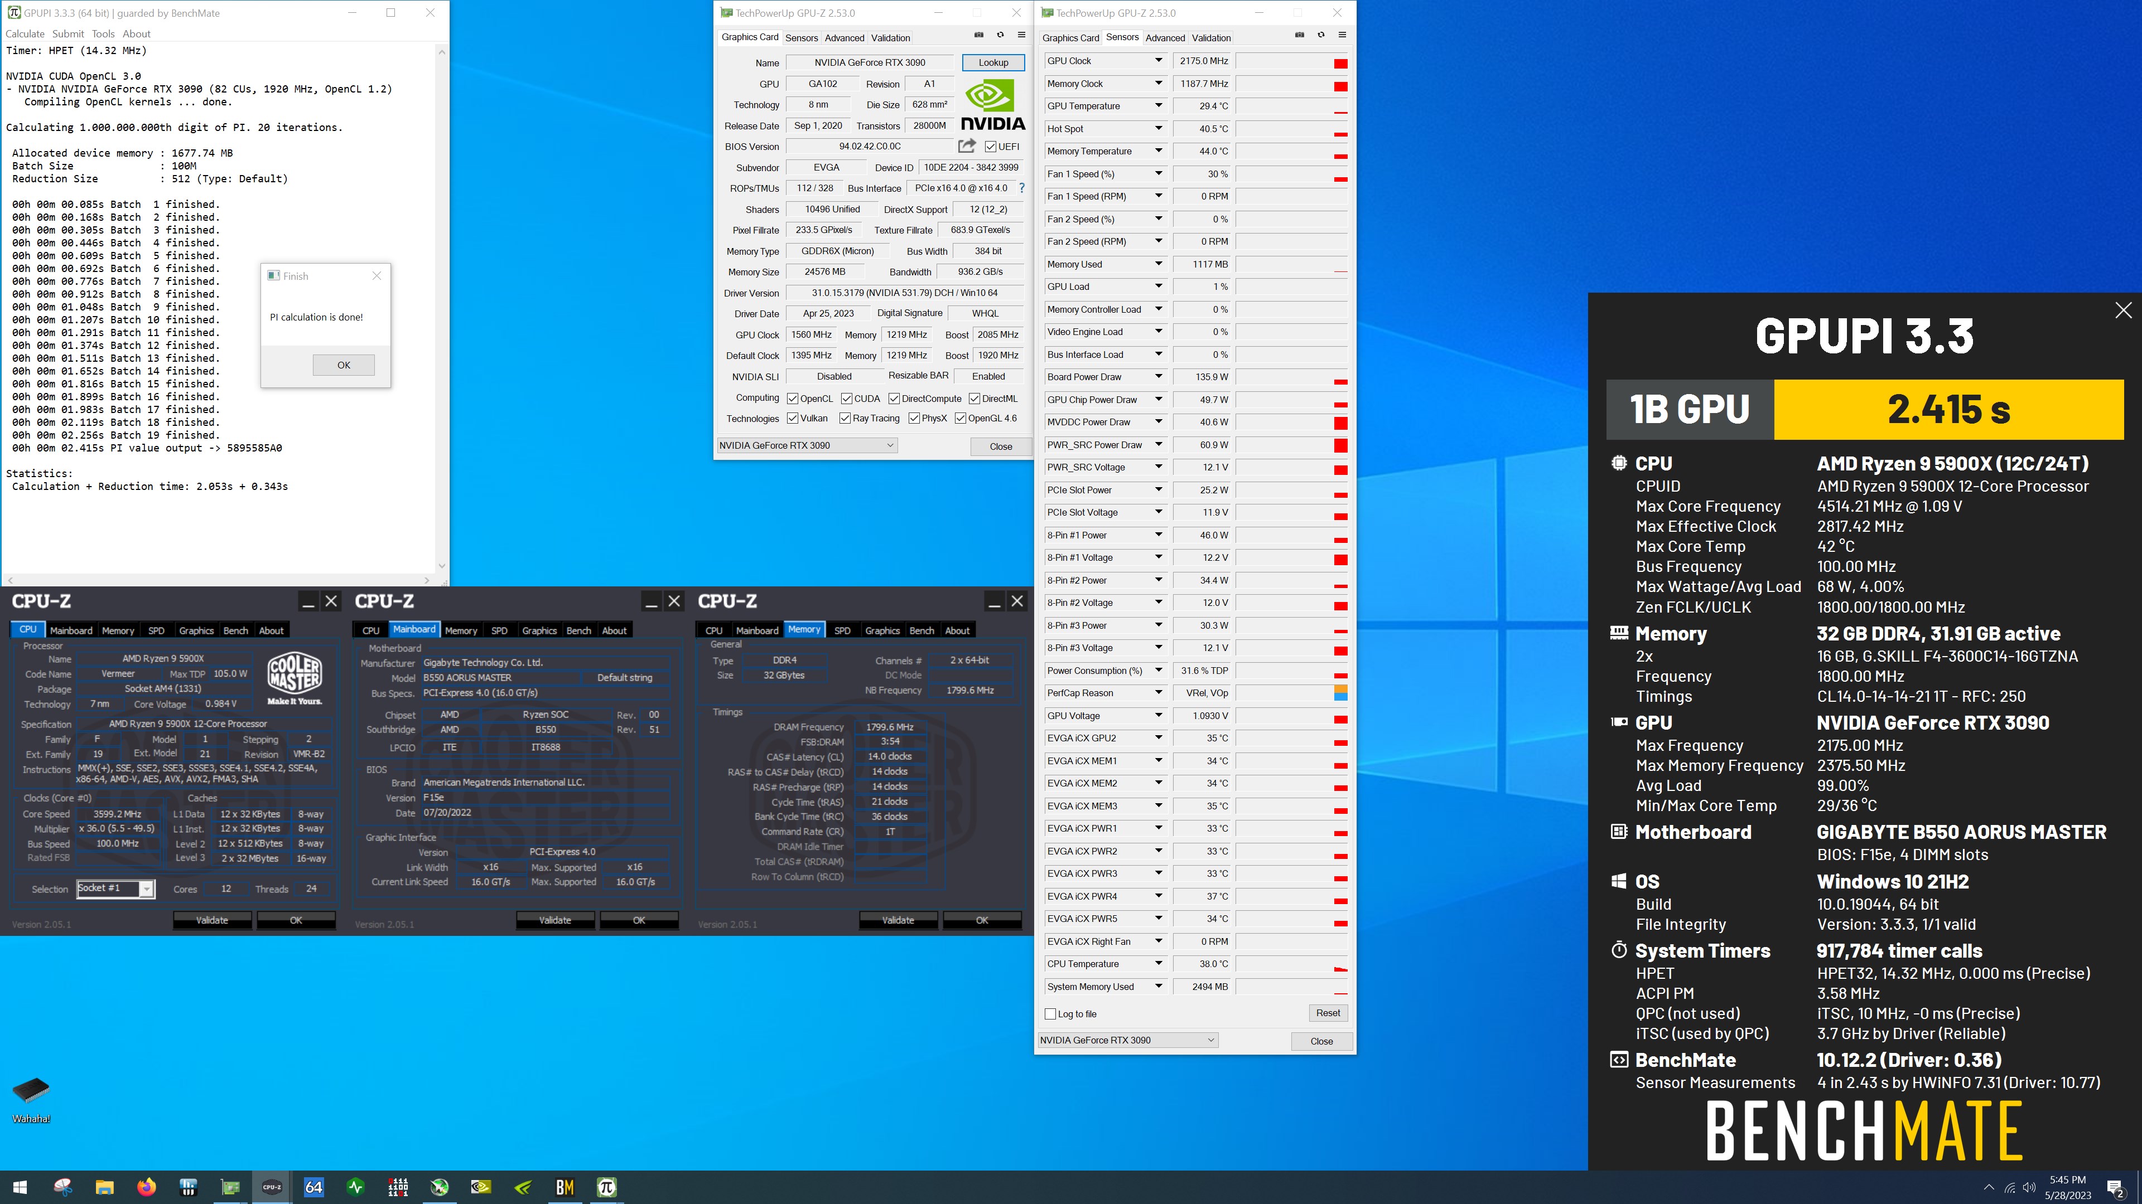Switch to the Advanced tab in the GPU-Z Sensors window

[x=1165, y=37]
